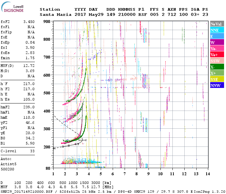Click the 10 MHz frequency axis label
The width and height of the screenshot is (226, 194).
coord(160,174)
